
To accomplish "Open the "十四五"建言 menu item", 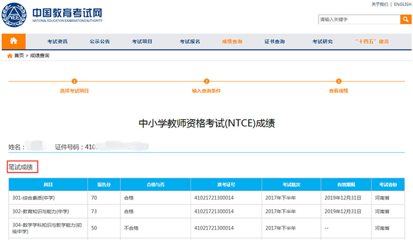I will [372, 41].
